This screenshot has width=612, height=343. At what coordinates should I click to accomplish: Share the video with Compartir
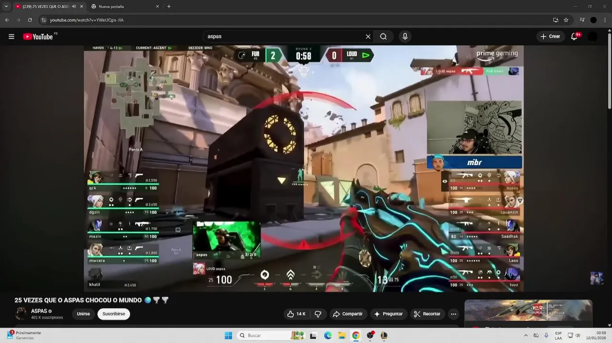tap(348, 314)
